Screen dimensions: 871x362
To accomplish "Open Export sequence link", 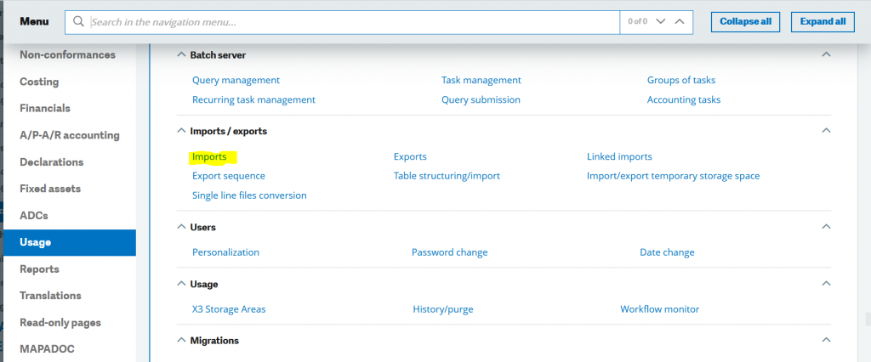I will pyautogui.click(x=229, y=176).
